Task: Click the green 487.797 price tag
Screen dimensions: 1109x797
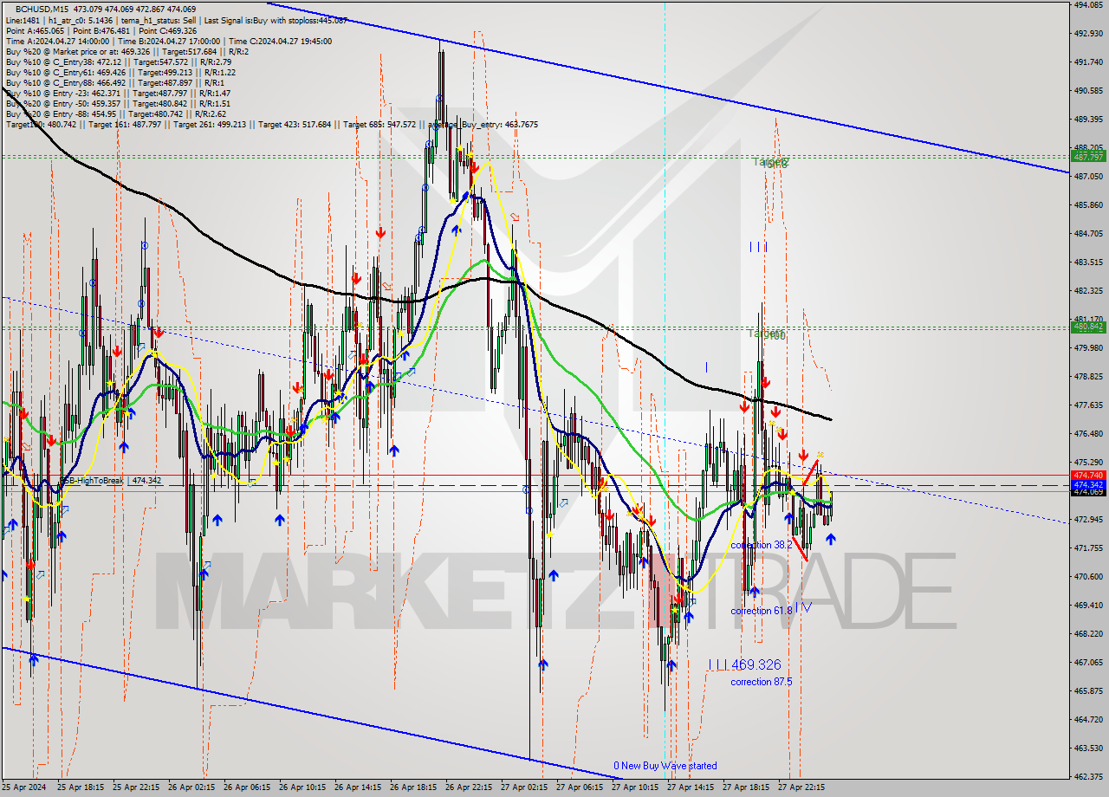Action: [x=1088, y=157]
